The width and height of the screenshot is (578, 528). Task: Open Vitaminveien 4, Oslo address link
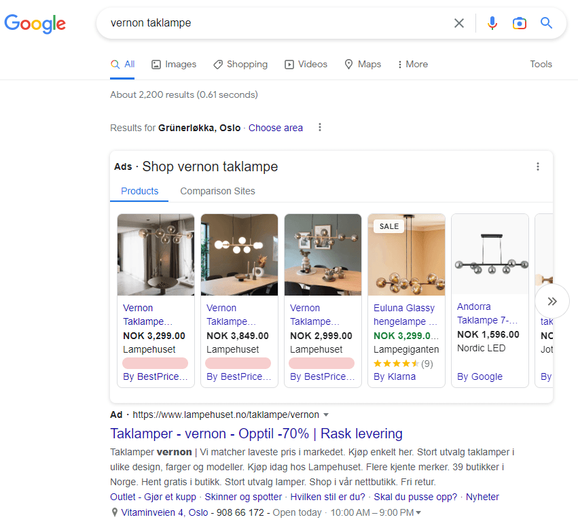click(164, 512)
